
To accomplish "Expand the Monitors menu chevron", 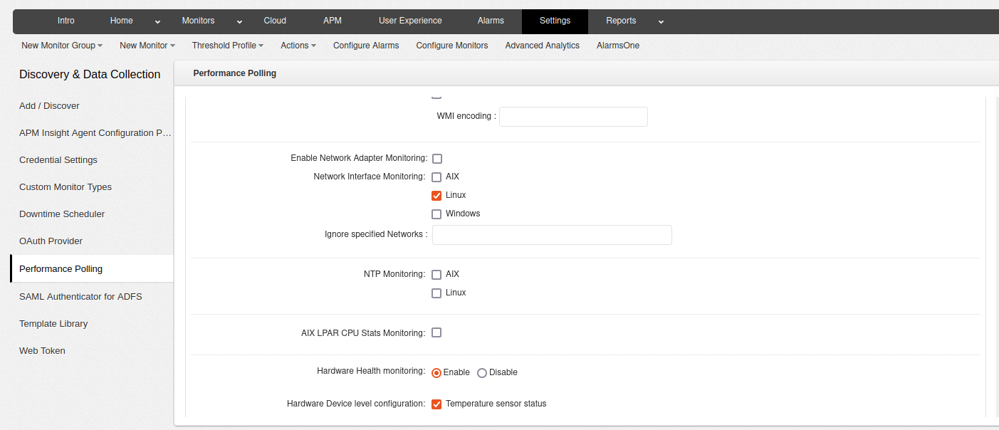I will 240,21.
